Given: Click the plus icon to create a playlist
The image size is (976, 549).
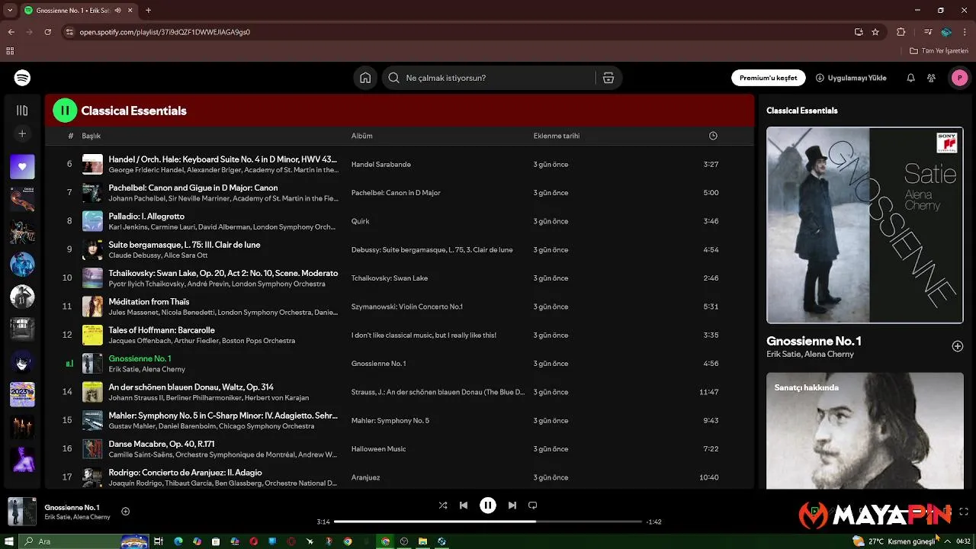Looking at the screenshot, I should pos(22,134).
